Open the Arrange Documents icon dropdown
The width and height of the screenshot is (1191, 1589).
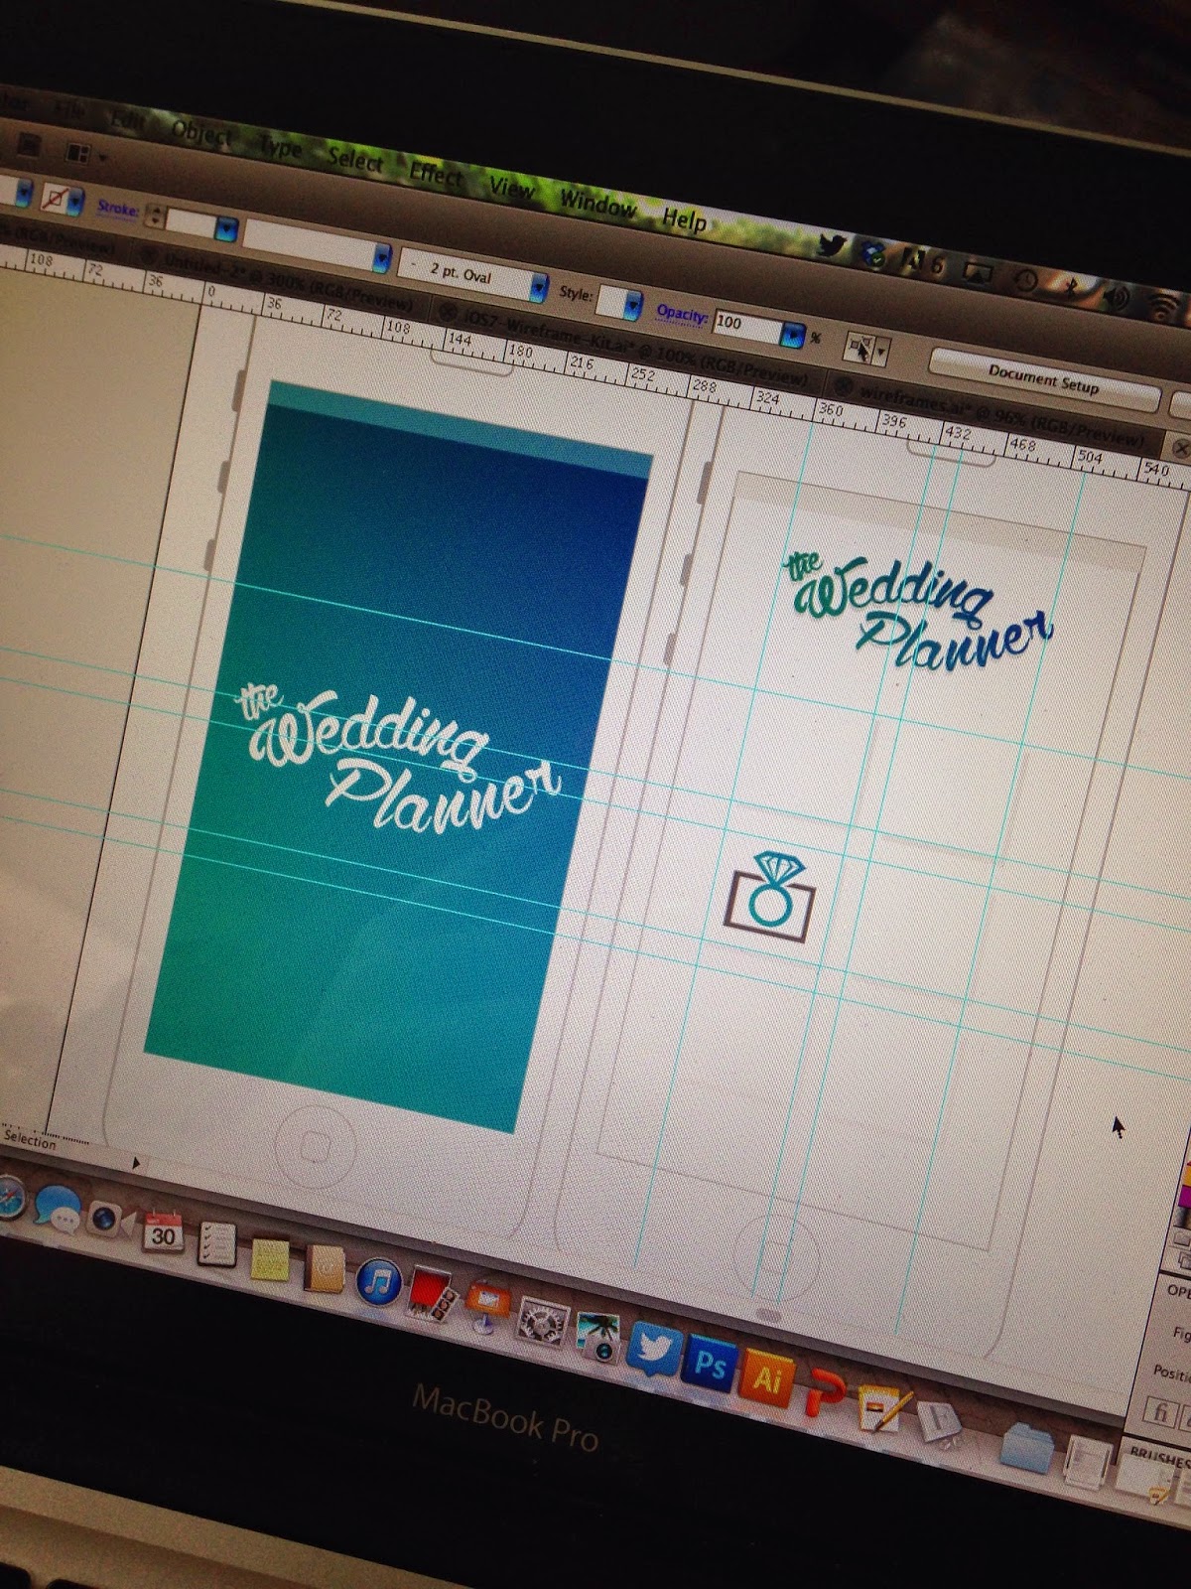(84, 155)
